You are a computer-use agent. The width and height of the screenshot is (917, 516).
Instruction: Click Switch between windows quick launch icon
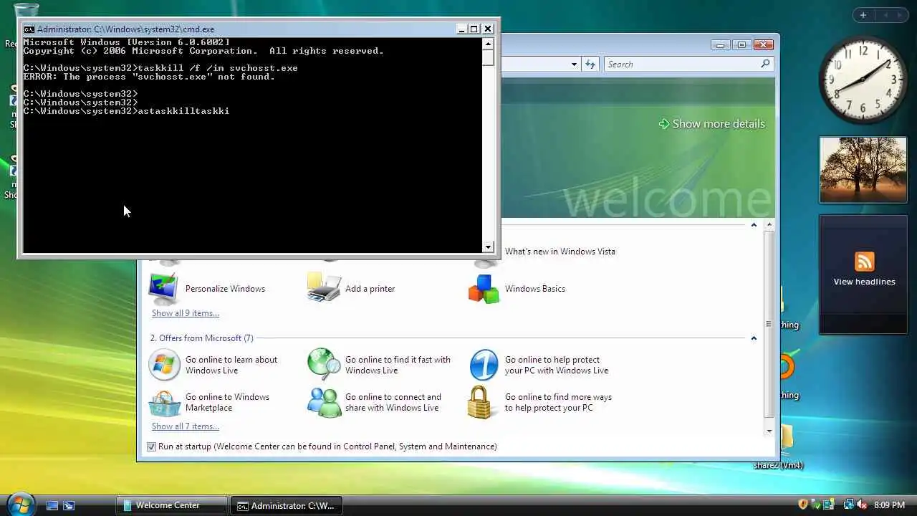[x=69, y=505]
